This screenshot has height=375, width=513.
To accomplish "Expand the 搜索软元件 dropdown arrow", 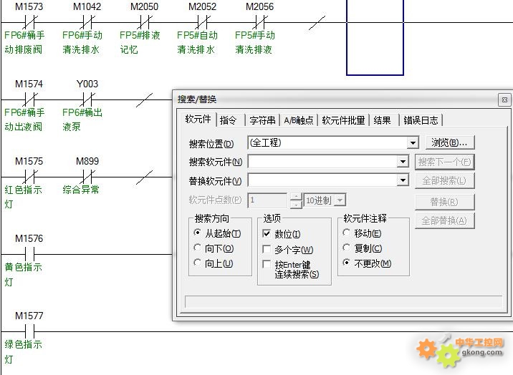I will (x=403, y=162).
